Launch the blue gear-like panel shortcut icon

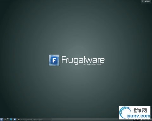pos(15,119)
